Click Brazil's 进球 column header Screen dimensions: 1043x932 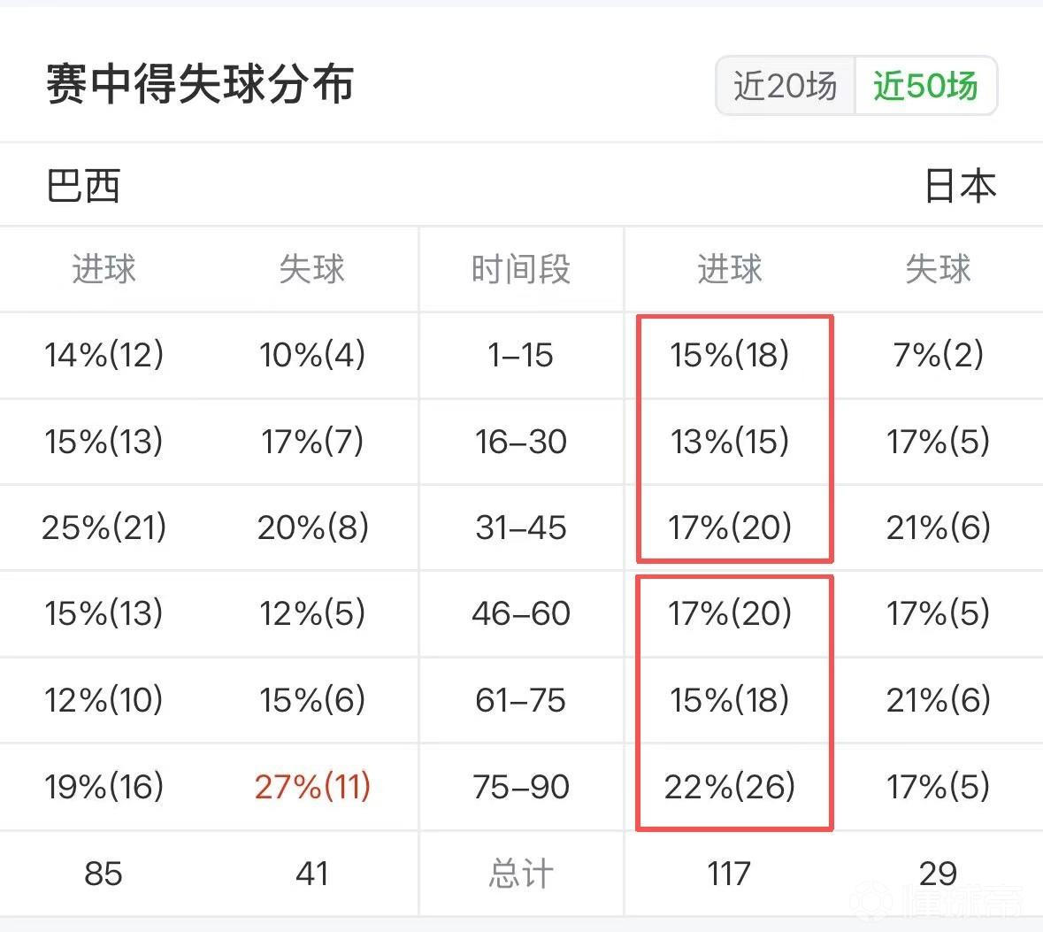(x=104, y=270)
